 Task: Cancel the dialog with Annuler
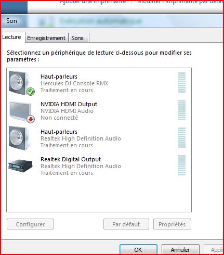click(180, 249)
